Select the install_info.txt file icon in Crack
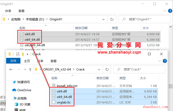The image size is (173, 111). [54, 86]
